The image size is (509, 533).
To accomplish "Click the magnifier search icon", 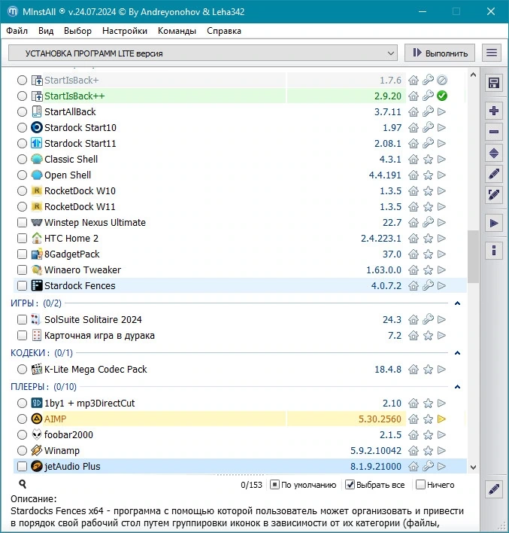I will pyautogui.click(x=23, y=484).
